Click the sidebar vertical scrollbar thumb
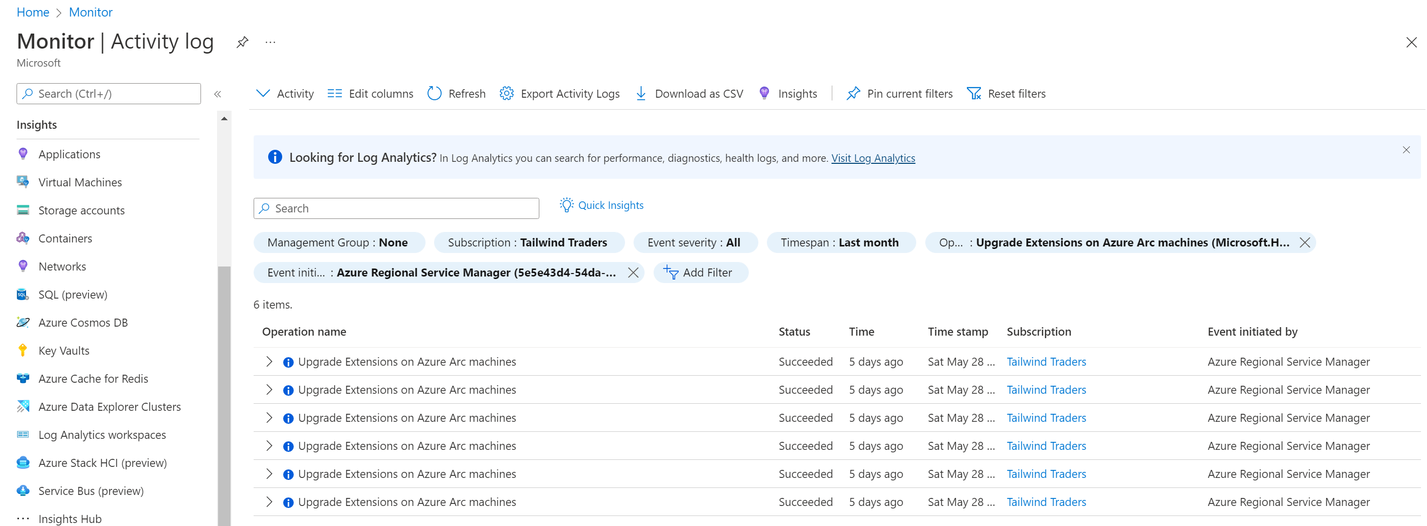 pyautogui.click(x=224, y=388)
